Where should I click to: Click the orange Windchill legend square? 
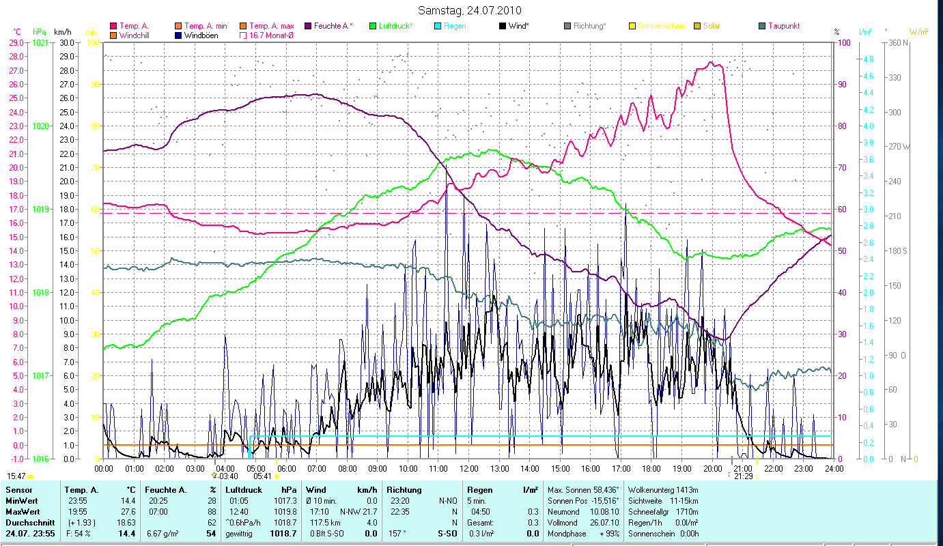click(x=113, y=35)
